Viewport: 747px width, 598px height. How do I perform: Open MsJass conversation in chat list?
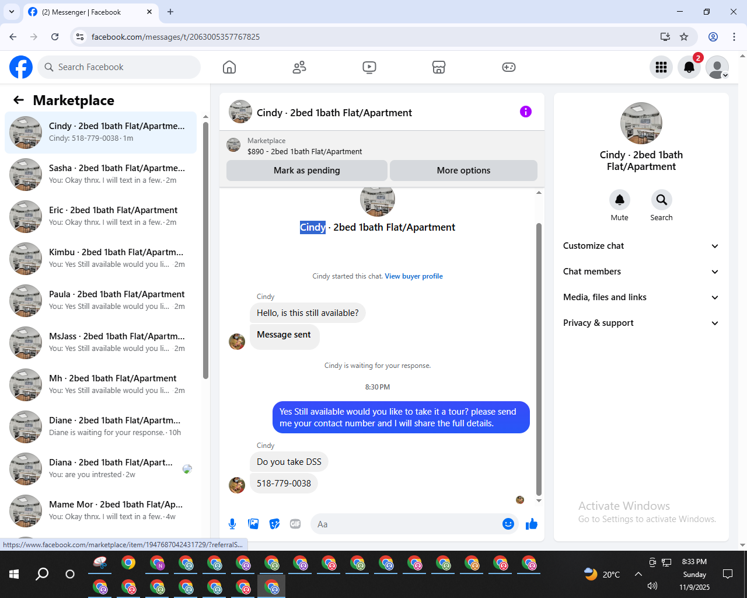101,343
